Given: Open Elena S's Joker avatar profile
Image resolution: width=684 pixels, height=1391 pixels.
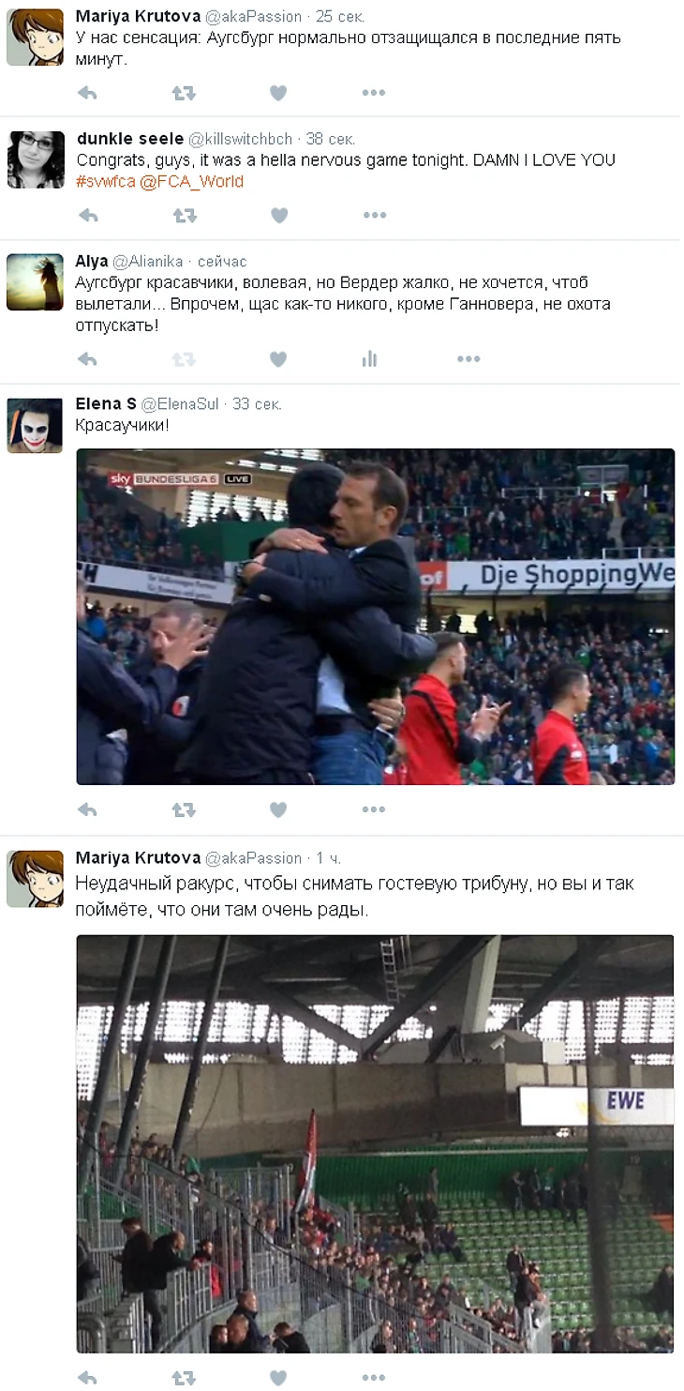Looking at the screenshot, I should pos(35,425).
